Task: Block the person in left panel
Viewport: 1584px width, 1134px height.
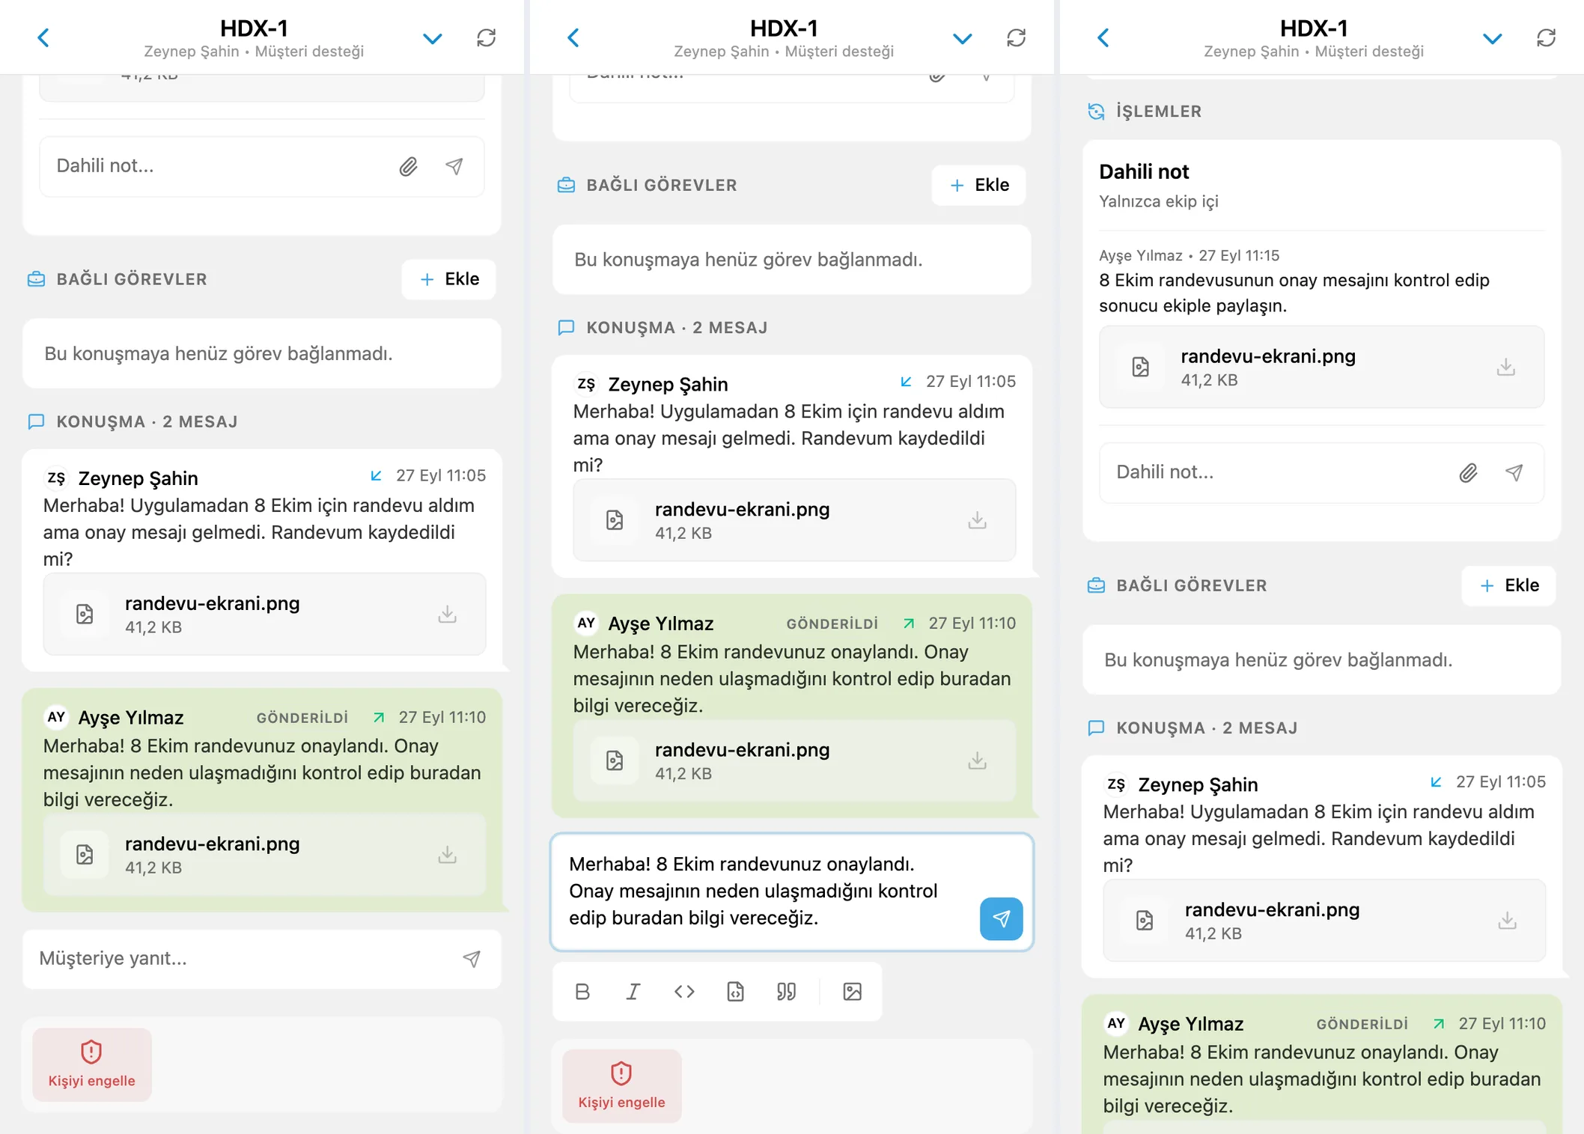Action: pos(92,1064)
